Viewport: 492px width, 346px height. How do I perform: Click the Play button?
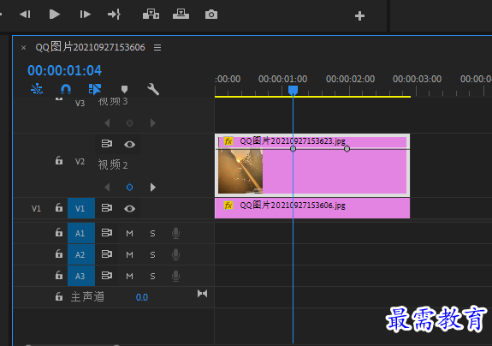point(55,15)
